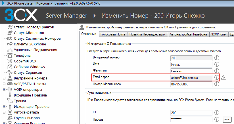Click info icon next to Внутренний номер
The image size is (234, 124).
click(x=217, y=58)
